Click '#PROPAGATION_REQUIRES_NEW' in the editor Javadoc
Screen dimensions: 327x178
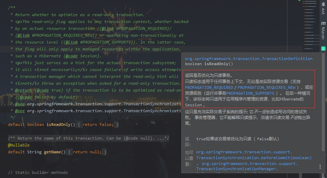click(x=62, y=35)
